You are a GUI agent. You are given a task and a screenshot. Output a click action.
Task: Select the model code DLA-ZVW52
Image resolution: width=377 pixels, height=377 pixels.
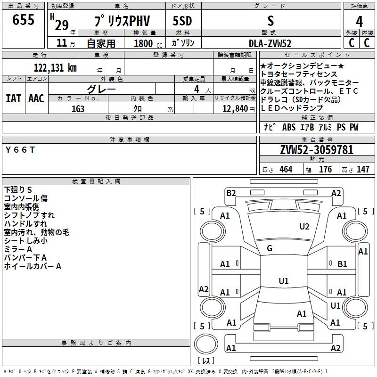[271, 43]
